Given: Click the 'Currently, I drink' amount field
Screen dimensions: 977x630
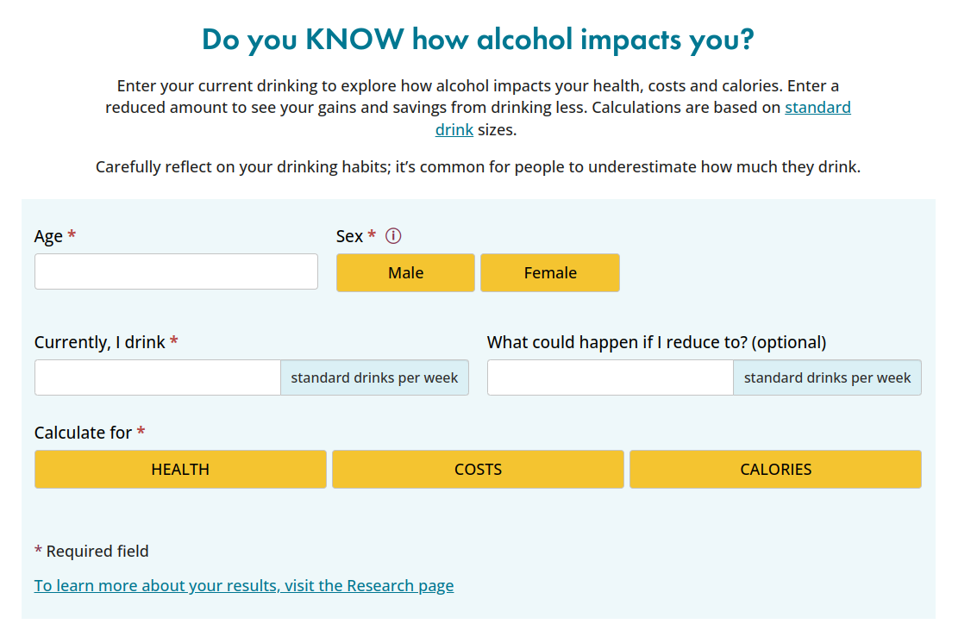Looking at the screenshot, I should point(158,377).
